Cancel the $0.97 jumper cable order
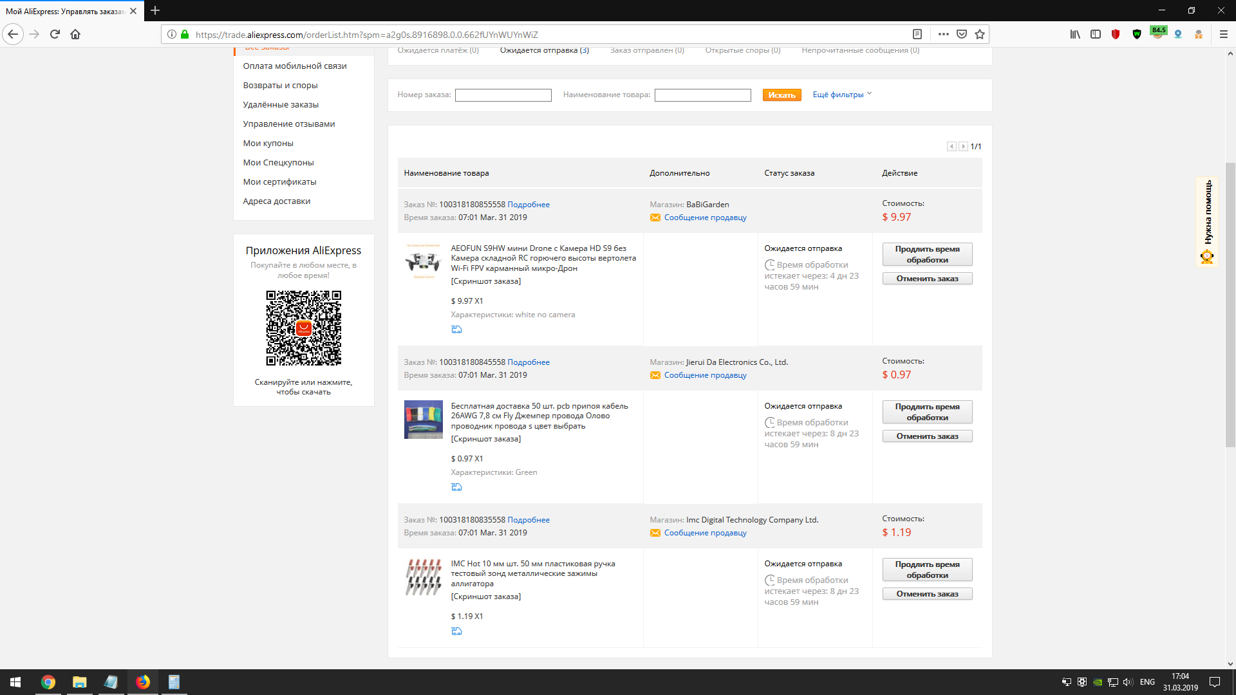The width and height of the screenshot is (1236, 695). (927, 436)
